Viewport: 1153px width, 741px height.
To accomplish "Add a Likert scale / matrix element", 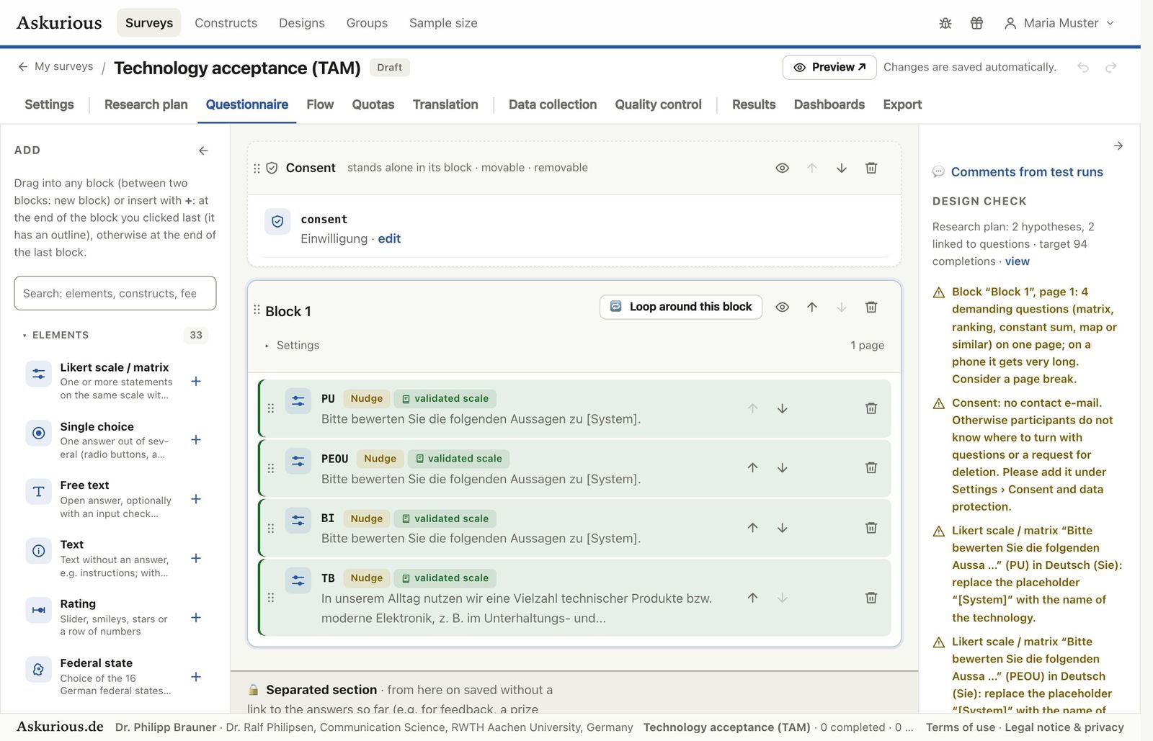I will [195, 381].
